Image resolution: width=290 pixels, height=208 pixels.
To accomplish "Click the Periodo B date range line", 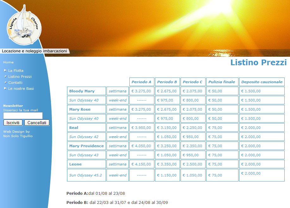I will click(x=117, y=202).
